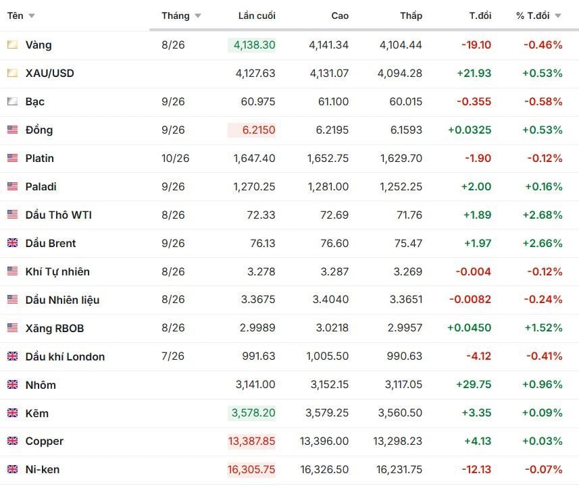This screenshot has width=579, height=486.
Task: Open the Copper commodity link
Action: (45, 441)
